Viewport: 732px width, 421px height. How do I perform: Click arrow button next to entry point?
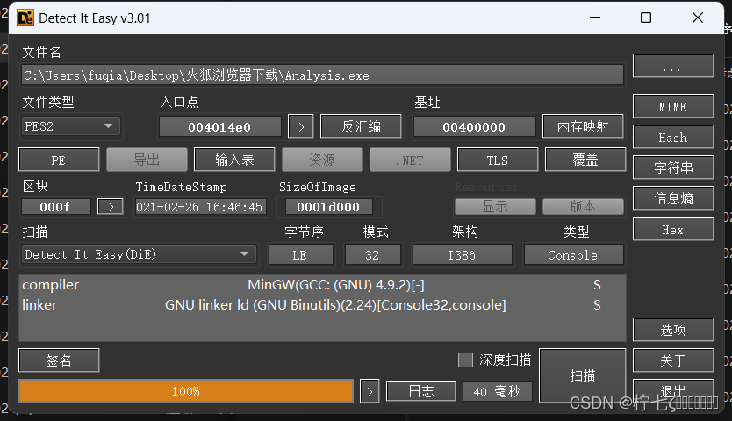(x=301, y=126)
